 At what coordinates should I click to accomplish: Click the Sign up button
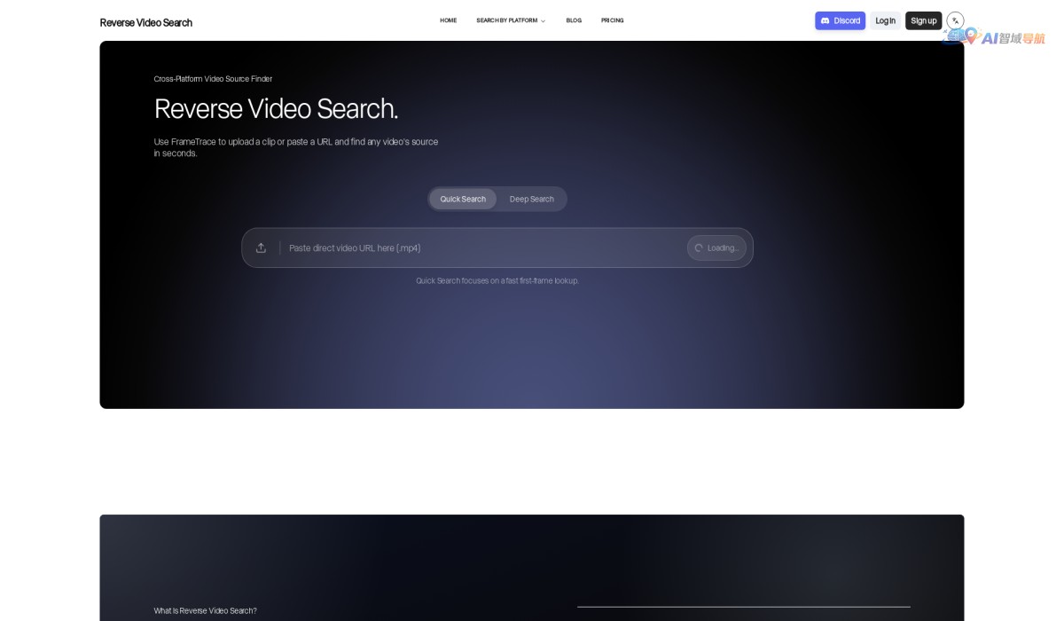[x=923, y=20]
